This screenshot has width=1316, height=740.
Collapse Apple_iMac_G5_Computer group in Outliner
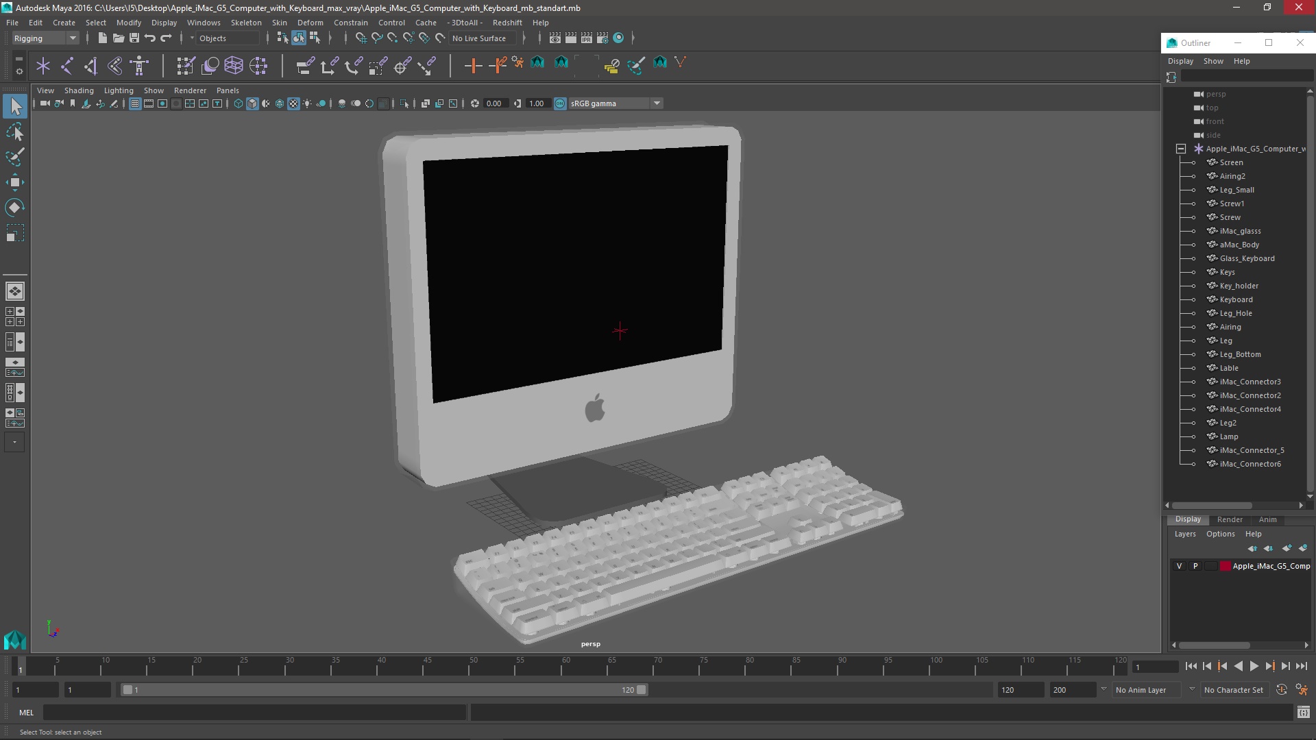click(1181, 149)
